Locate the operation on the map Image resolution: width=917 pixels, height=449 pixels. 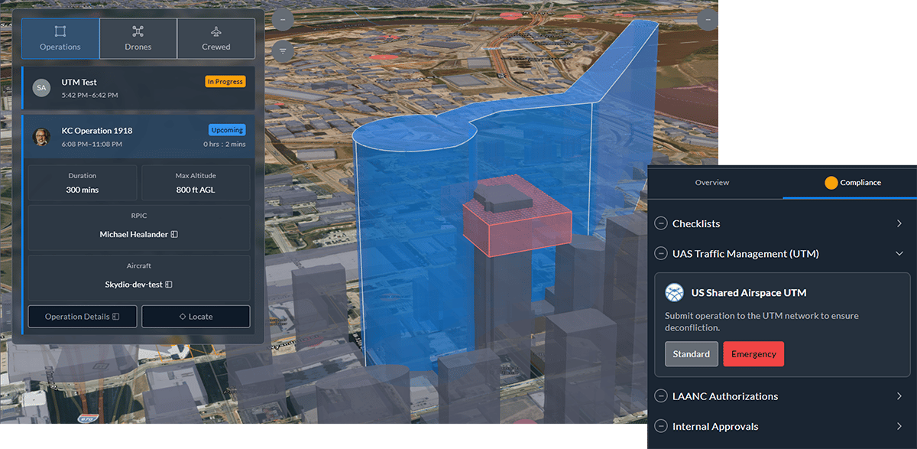coord(196,317)
